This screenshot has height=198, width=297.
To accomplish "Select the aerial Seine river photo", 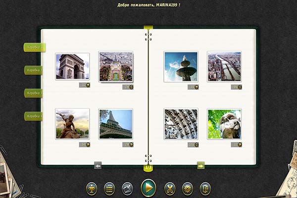I will pyautogui.click(x=224, y=67).
